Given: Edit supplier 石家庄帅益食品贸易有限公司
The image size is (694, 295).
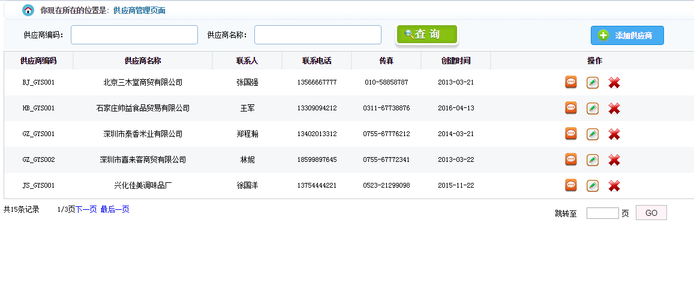Looking at the screenshot, I should (x=592, y=109).
